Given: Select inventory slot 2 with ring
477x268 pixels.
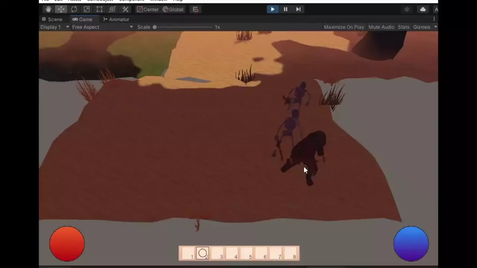Looking at the screenshot, I should [203, 253].
